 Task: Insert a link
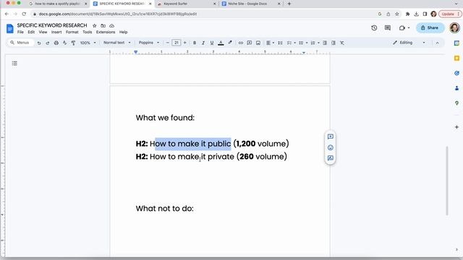pos(241,43)
